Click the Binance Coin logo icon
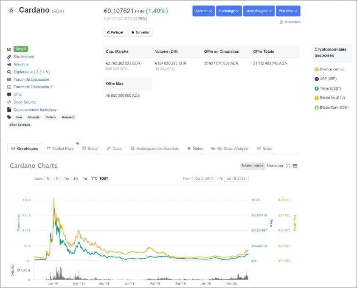 click(317, 69)
